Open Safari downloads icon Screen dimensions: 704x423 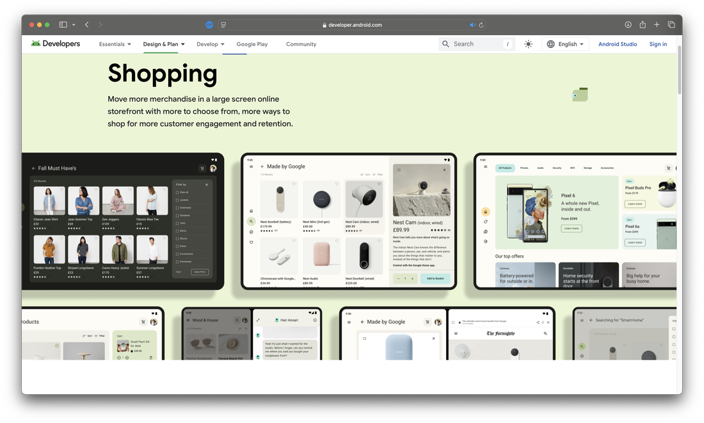pos(628,25)
